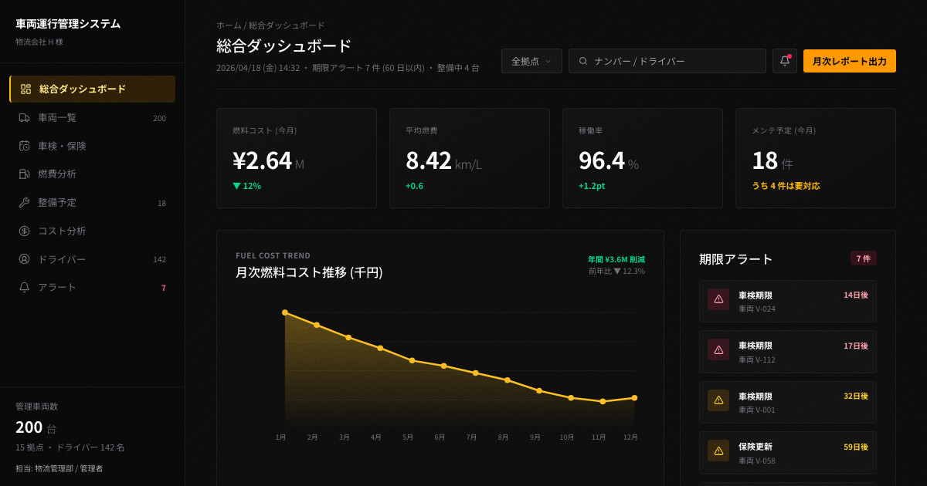This screenshot has width=927, height=486.
Task: Open the 全拠点 location dropdown
Action: 531,60
